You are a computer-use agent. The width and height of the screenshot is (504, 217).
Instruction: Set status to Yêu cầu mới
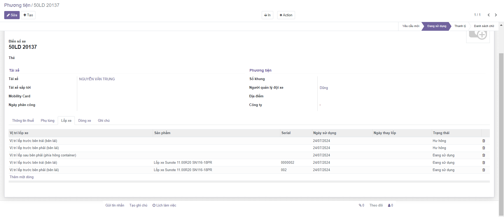coord(411,26)
